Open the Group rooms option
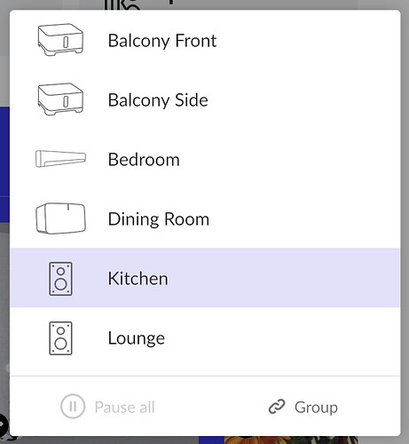Viewport: 409px width, 444px height. point(303,407)
